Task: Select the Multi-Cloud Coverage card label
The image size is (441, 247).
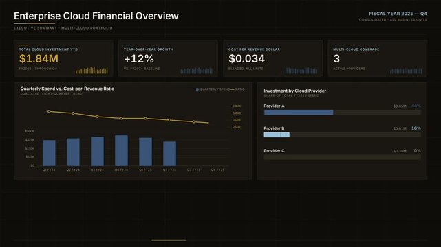Action: pos(356,49)
